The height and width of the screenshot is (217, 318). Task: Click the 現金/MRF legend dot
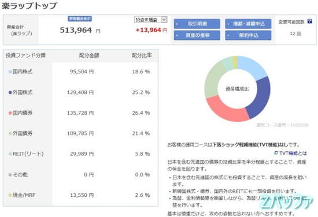[10, 195]
